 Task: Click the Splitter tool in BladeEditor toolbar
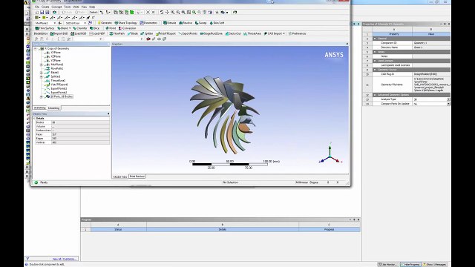(x=147, y=33)
